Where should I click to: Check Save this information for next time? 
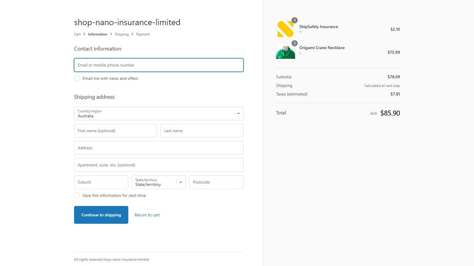(x=77, y=195)
